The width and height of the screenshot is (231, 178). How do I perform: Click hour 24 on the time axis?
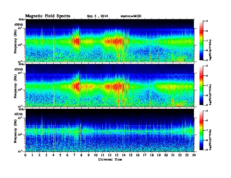[194, 155]
